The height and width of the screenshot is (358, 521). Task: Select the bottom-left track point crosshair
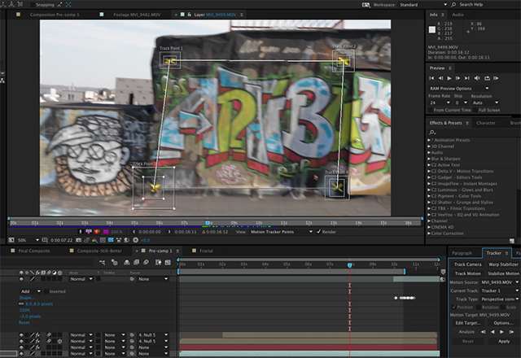155,188
